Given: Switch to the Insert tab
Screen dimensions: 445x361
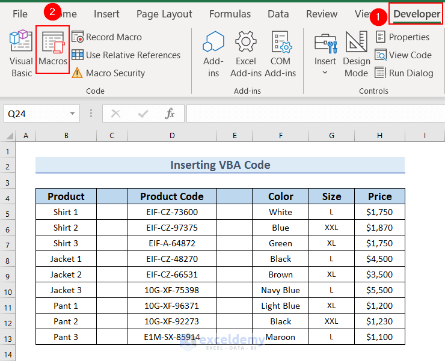Looking at the screenshot, I should (106, 14).
